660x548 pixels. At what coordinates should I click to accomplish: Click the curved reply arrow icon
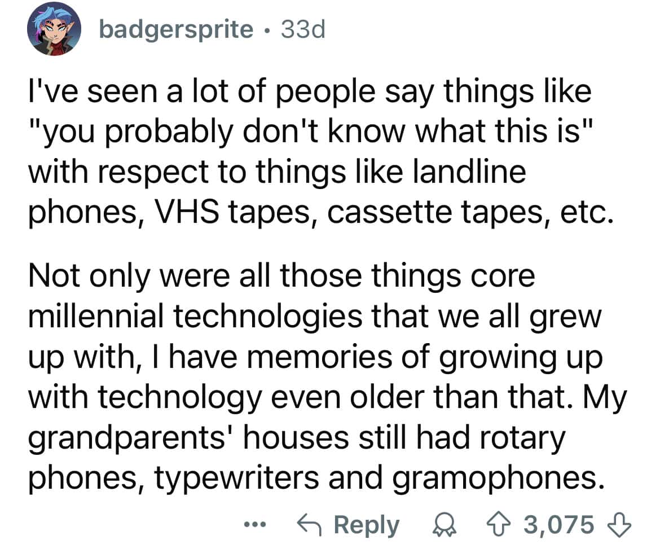click(x=319, y=524)
